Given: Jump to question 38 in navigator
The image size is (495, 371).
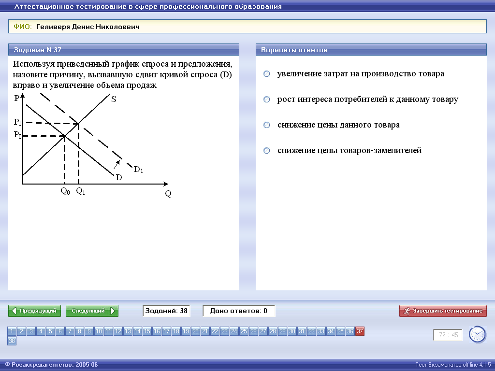Looking at the screenshot, I should [12, 341].
